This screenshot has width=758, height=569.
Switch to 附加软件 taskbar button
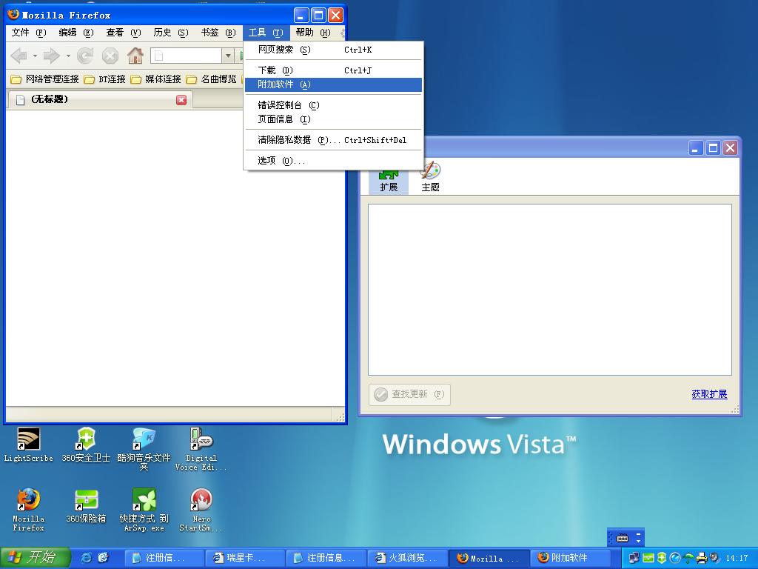(569, 558)
